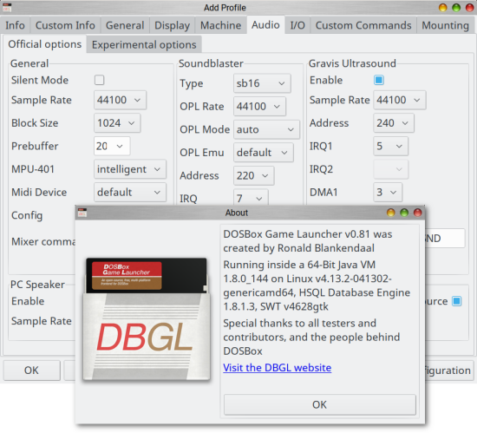Switch to Experimental options subtab
The height and width of the screenshot is (433, 477).
144,45
